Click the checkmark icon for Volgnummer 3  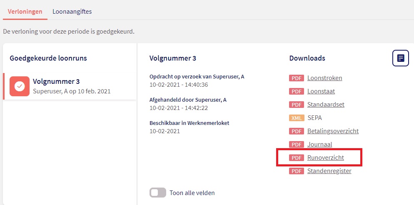tap(20, 86)
